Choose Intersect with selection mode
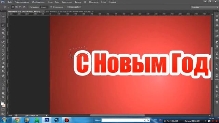 pos(24,7)
